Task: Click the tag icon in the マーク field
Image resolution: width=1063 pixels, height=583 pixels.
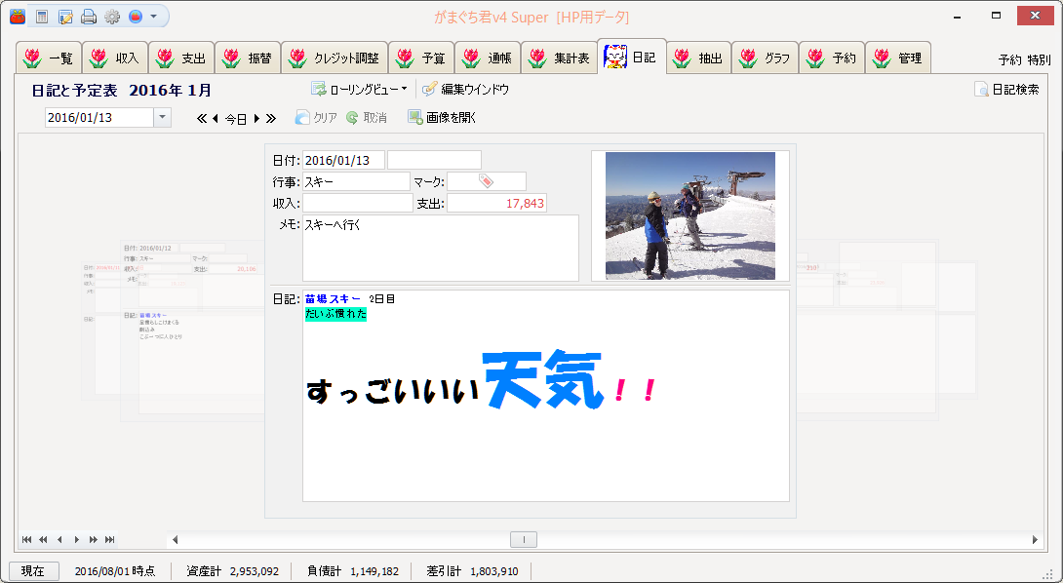Action: click(x=487, y=181)
